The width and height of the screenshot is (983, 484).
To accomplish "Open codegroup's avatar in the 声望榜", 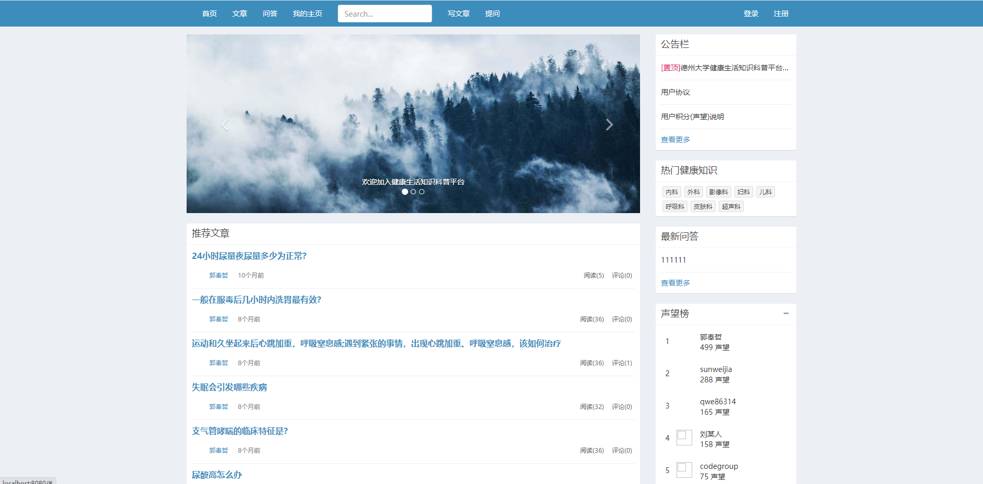I will point(684,470).
